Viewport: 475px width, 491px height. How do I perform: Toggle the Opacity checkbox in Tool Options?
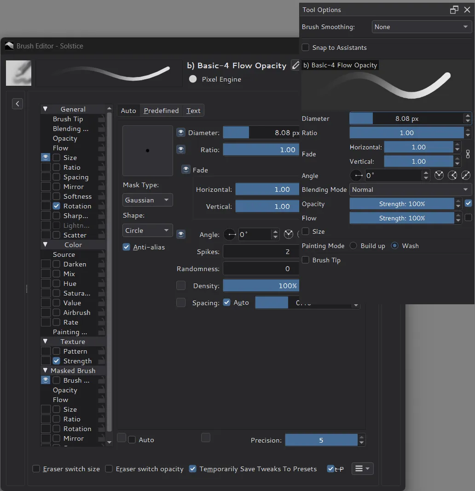click(468, 203)
